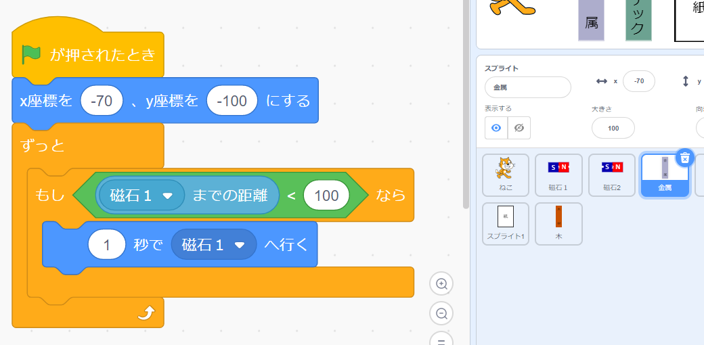Open 磁石1 dropdown in the distance block
This screenshot has width=704, height=345.
click(x=168, y=195)
